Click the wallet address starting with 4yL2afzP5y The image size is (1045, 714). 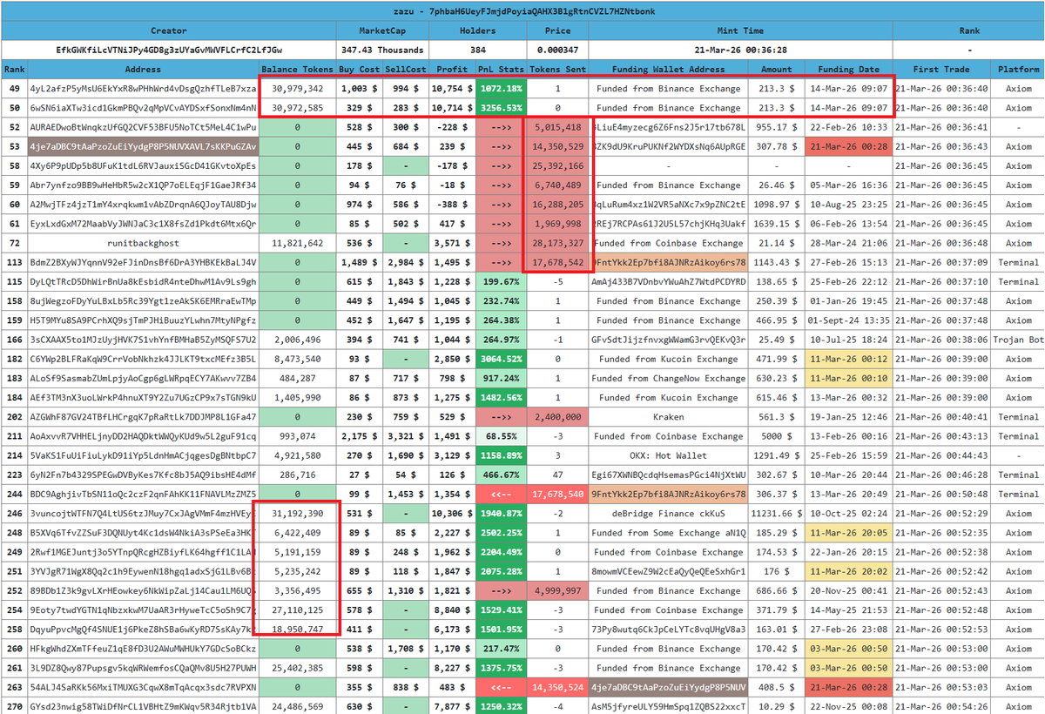click(143, 89)
